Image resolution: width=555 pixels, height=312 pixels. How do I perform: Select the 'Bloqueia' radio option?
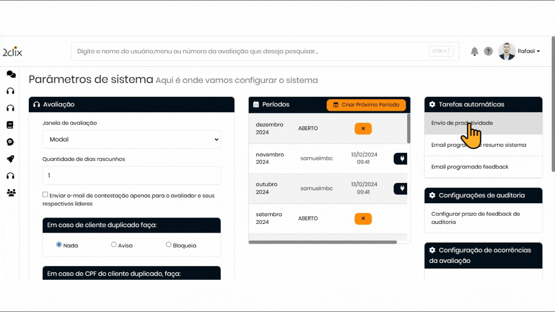tap(169, 245)
